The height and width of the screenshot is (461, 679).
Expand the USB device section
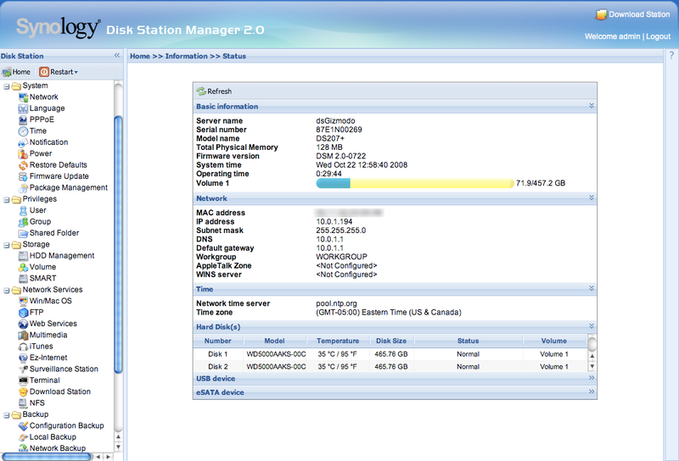pyautogui.click(x=591, y=378)
